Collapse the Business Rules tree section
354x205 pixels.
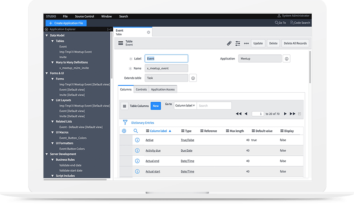(52, 160)
